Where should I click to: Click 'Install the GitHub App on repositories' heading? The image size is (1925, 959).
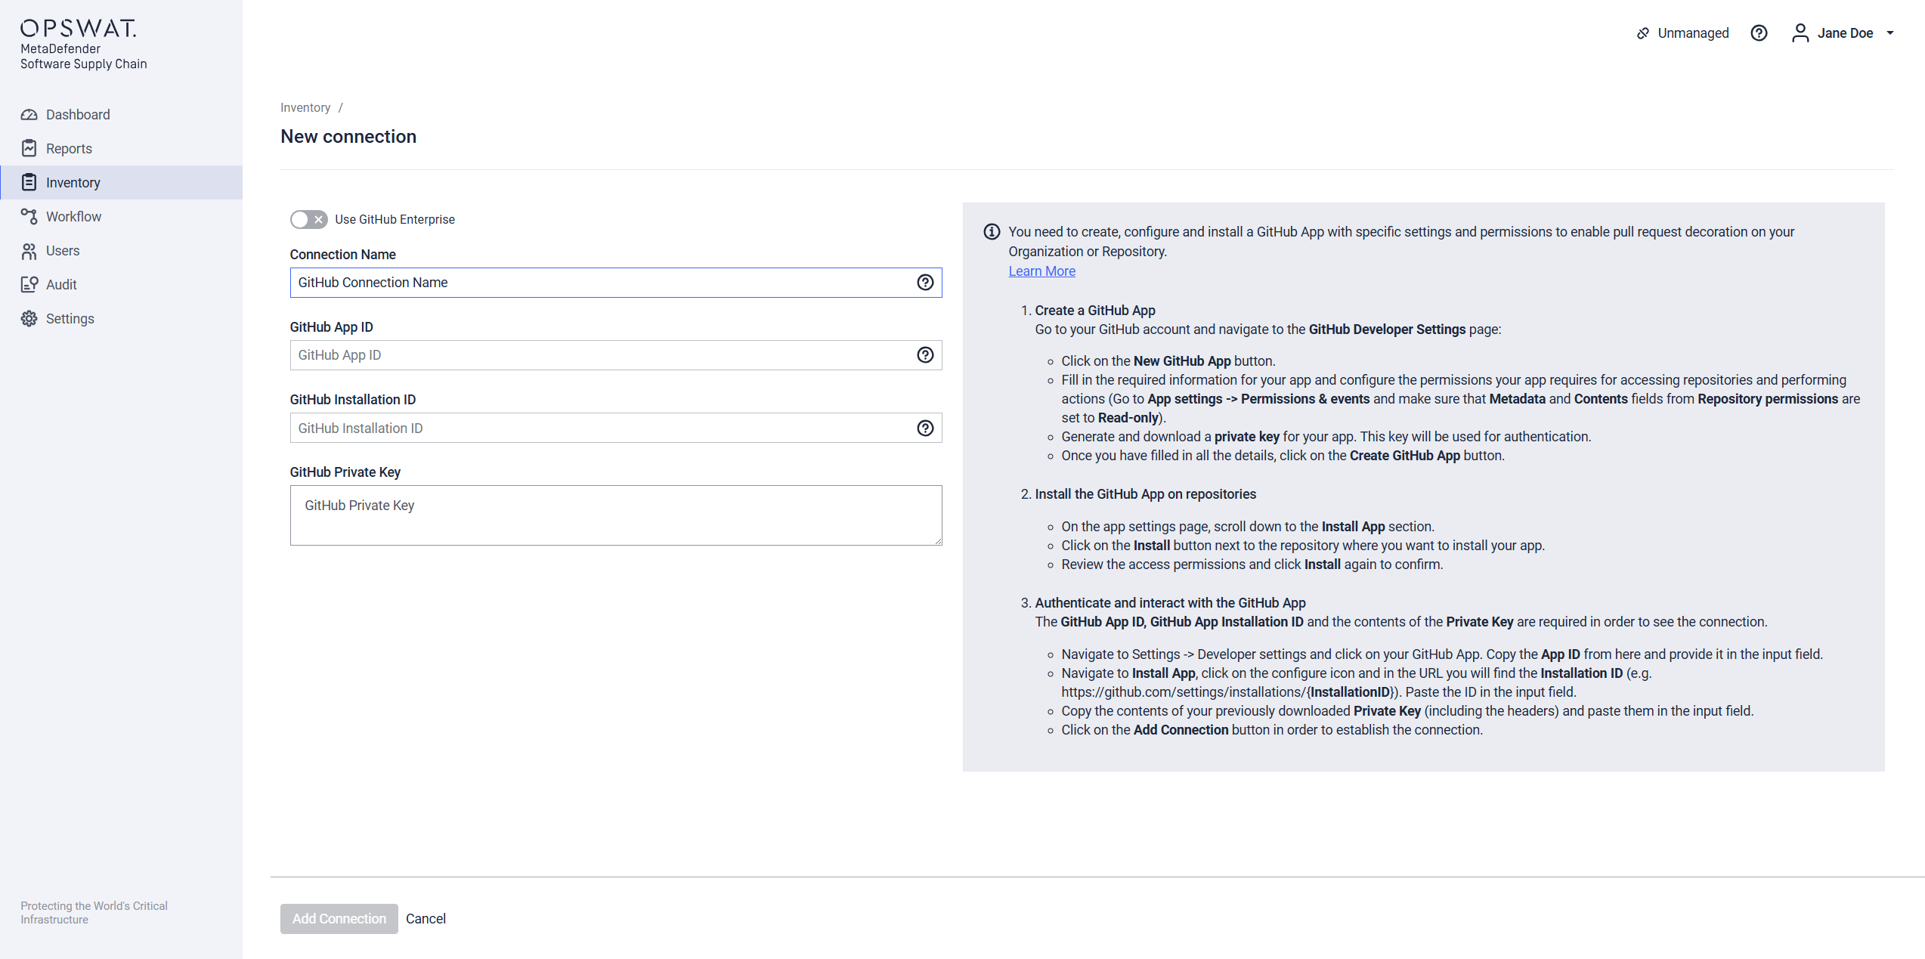(x=1145, y=494)
